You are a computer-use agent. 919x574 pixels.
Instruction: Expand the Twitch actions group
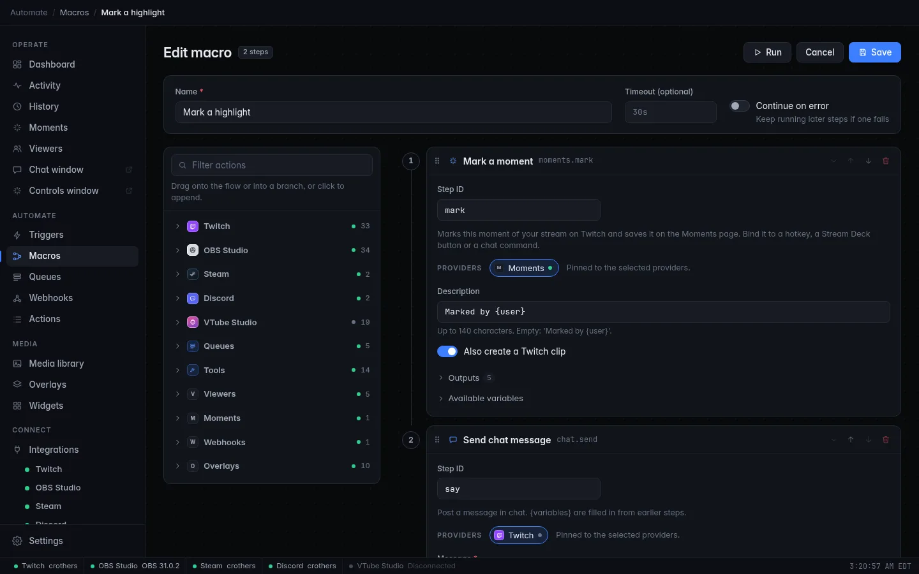tap(272, 226)
